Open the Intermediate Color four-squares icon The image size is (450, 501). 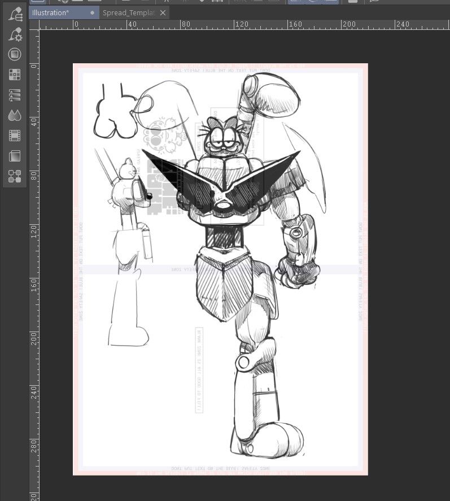[15, 176]
